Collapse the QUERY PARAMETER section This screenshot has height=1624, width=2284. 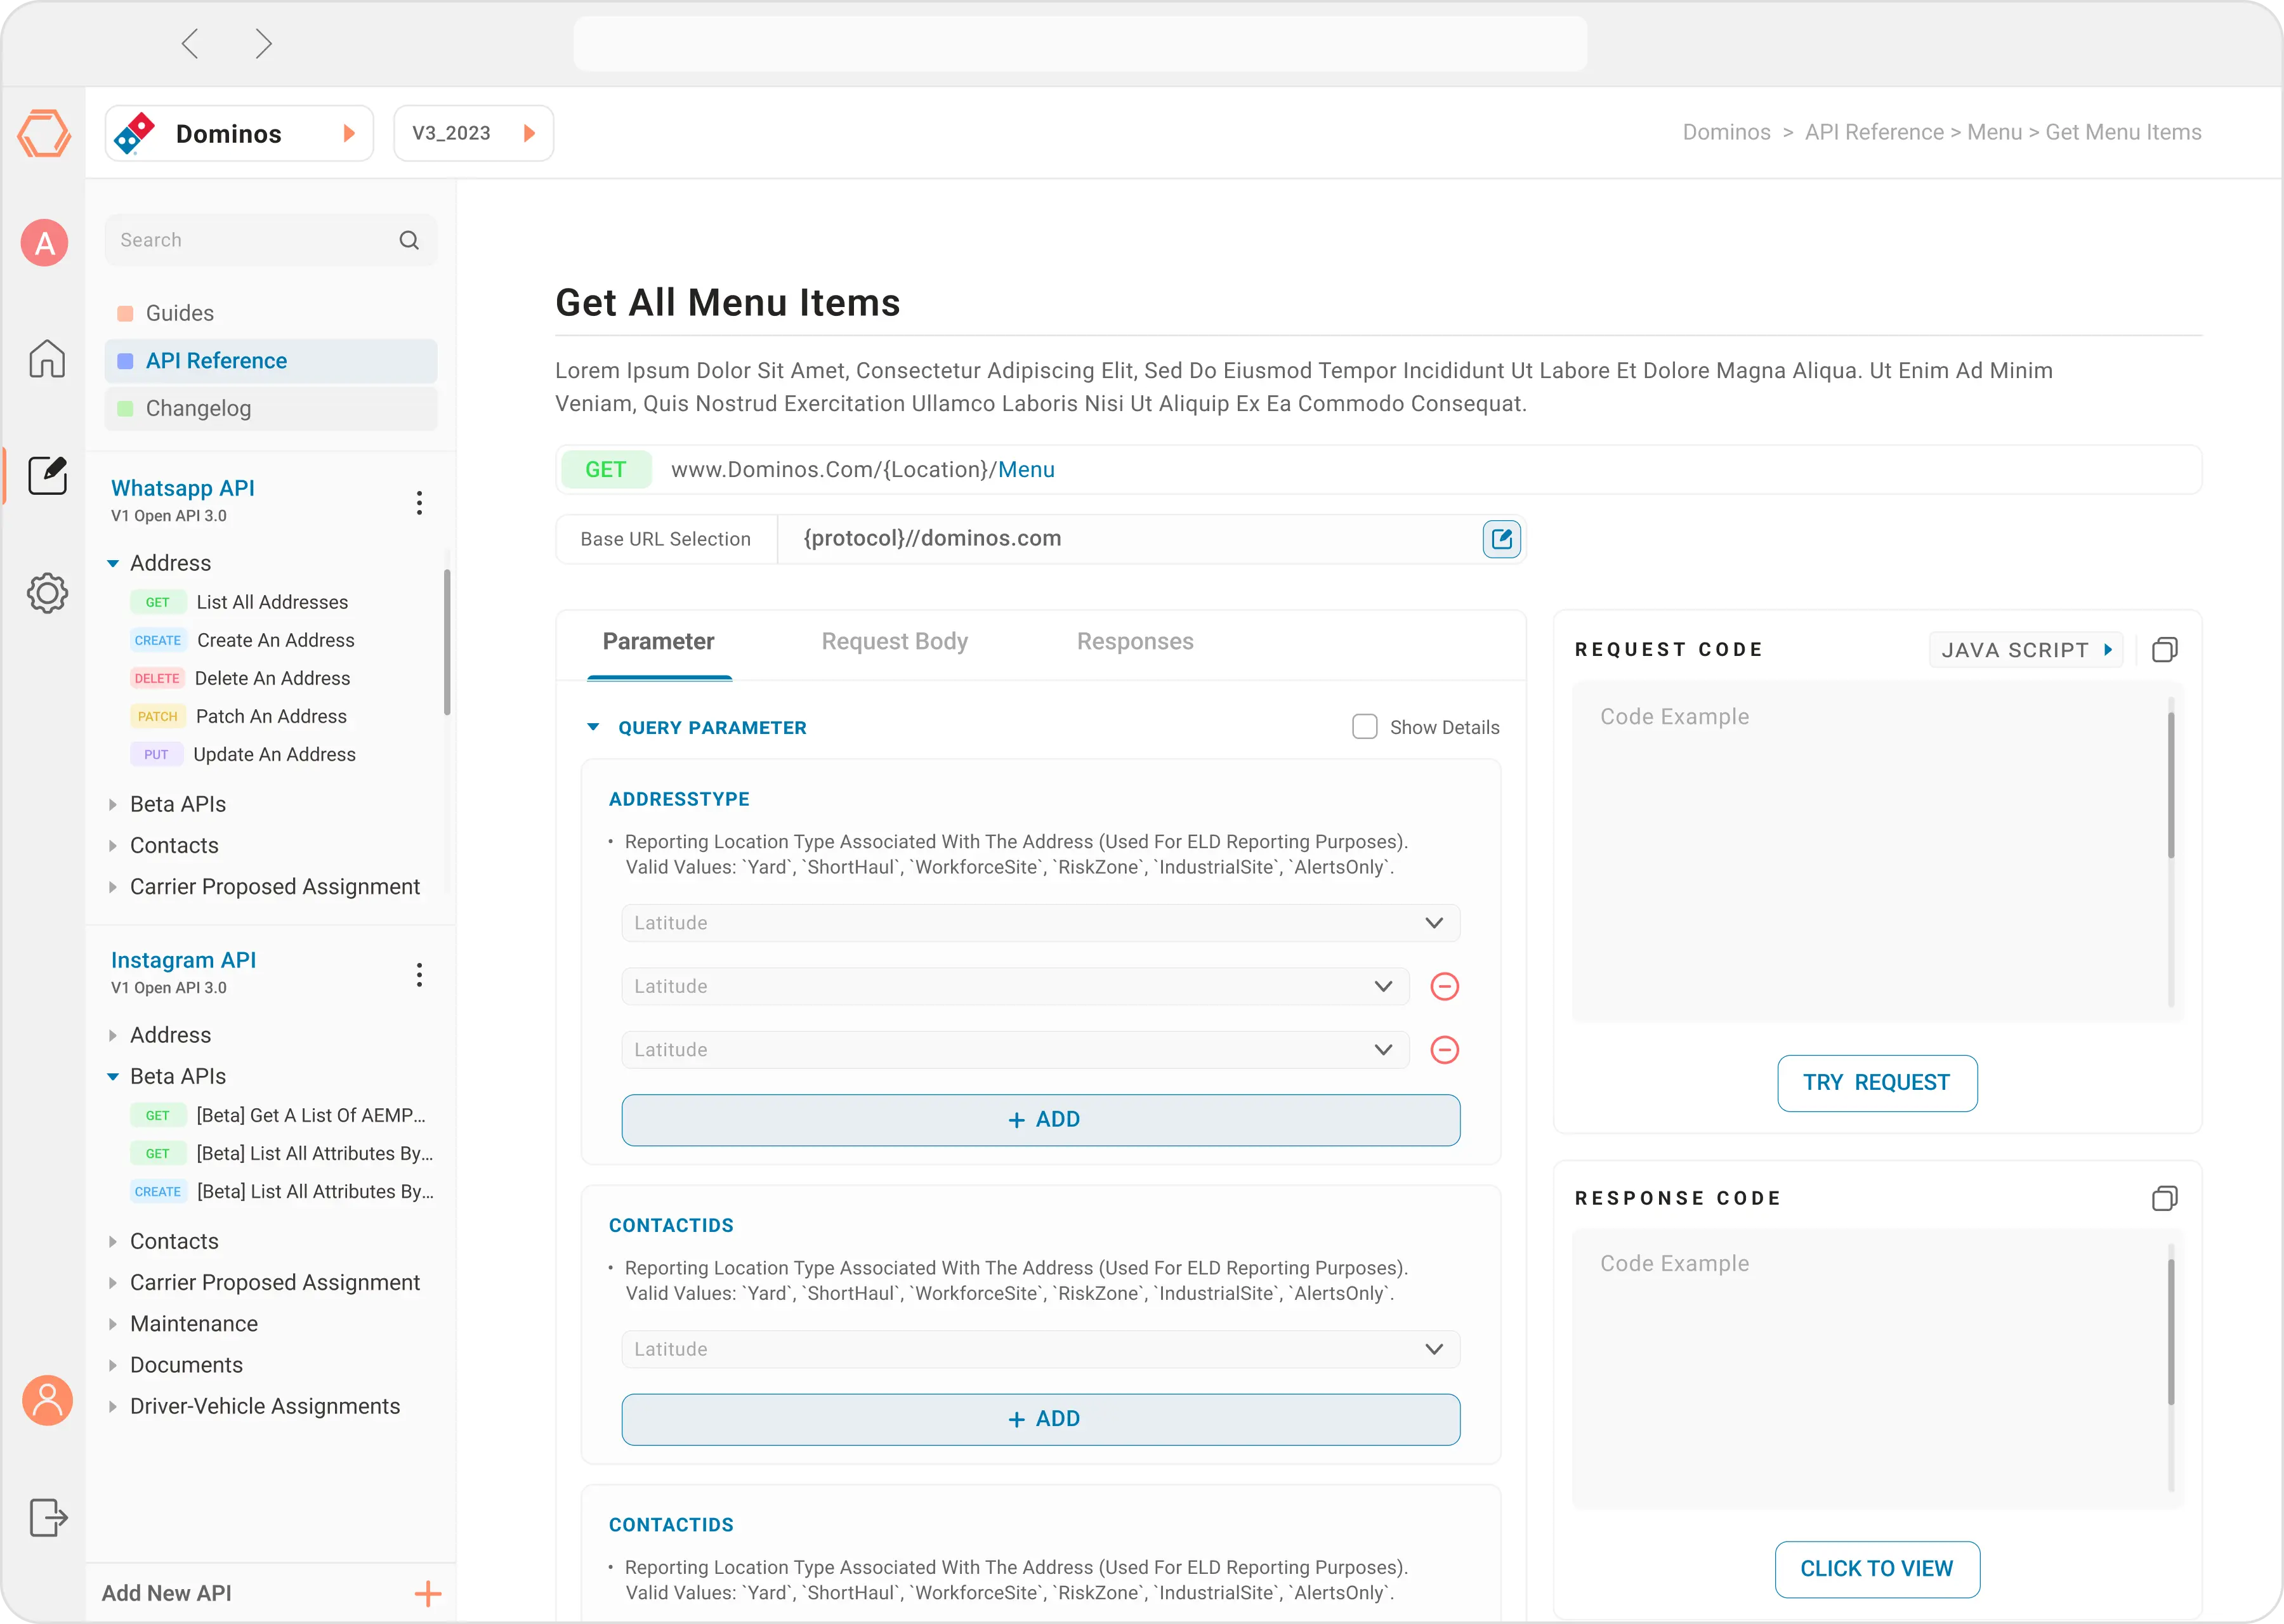click(x=593, y=727)
